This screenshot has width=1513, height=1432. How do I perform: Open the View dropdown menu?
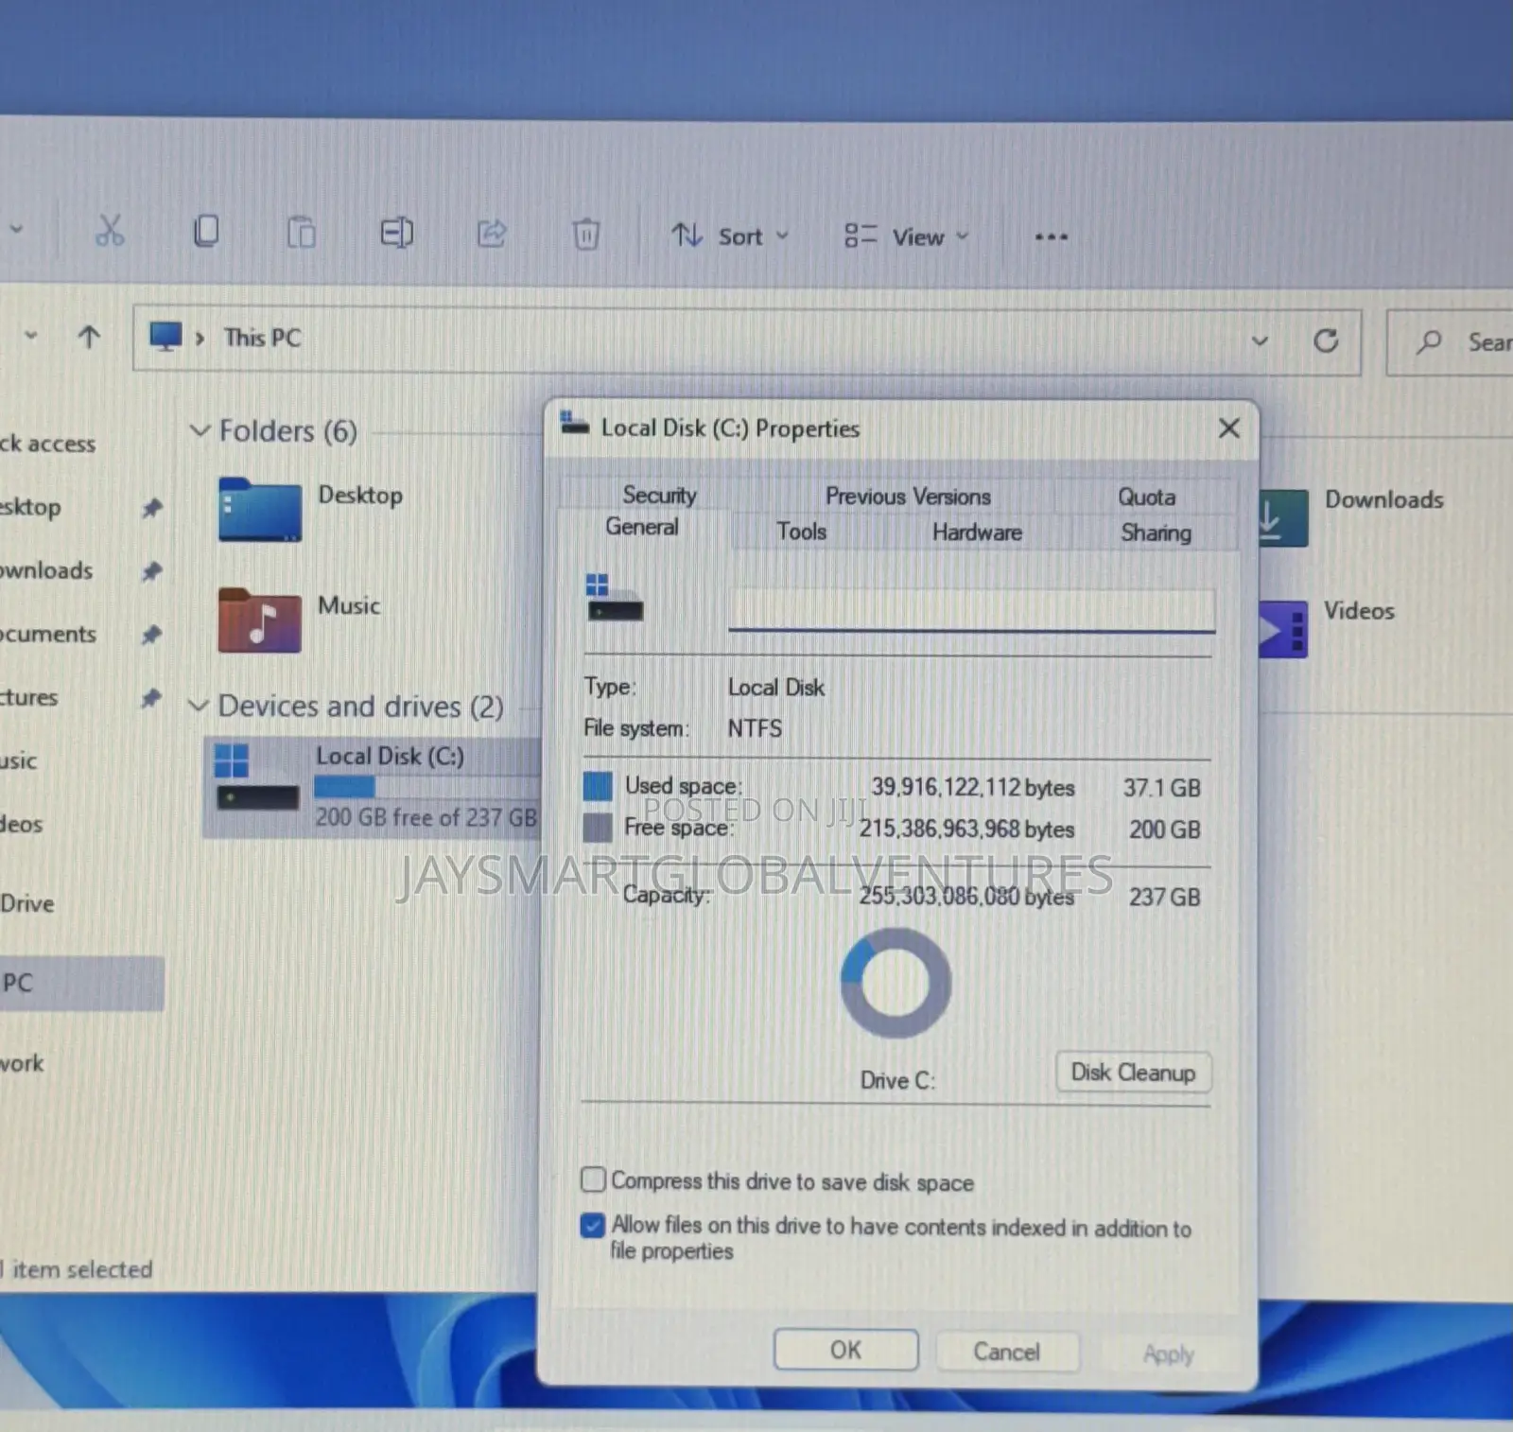point(906,236)
